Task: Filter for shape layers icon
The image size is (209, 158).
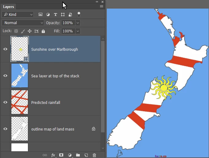Action: (x=63, y=14)
